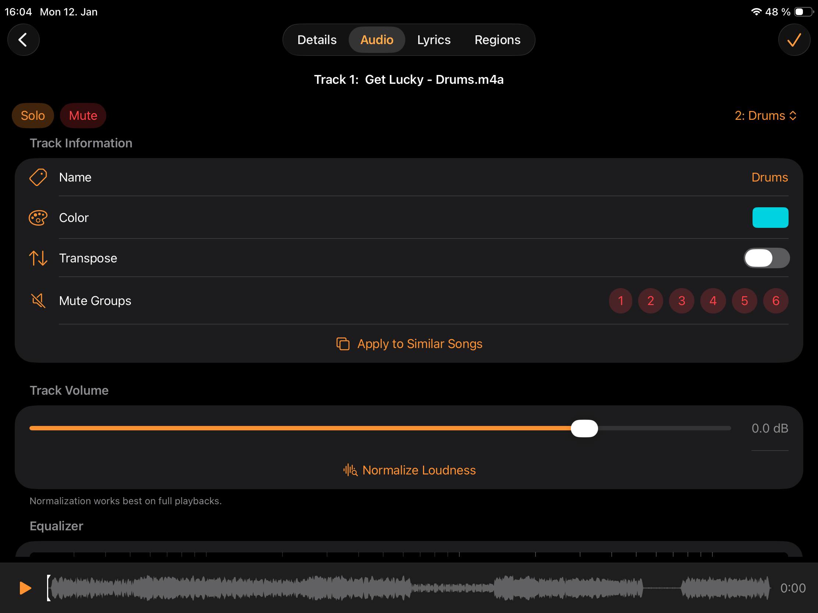Assign the track to Mute Group 3
This screenshot has height=613, width=818.
tap(682, 300)
